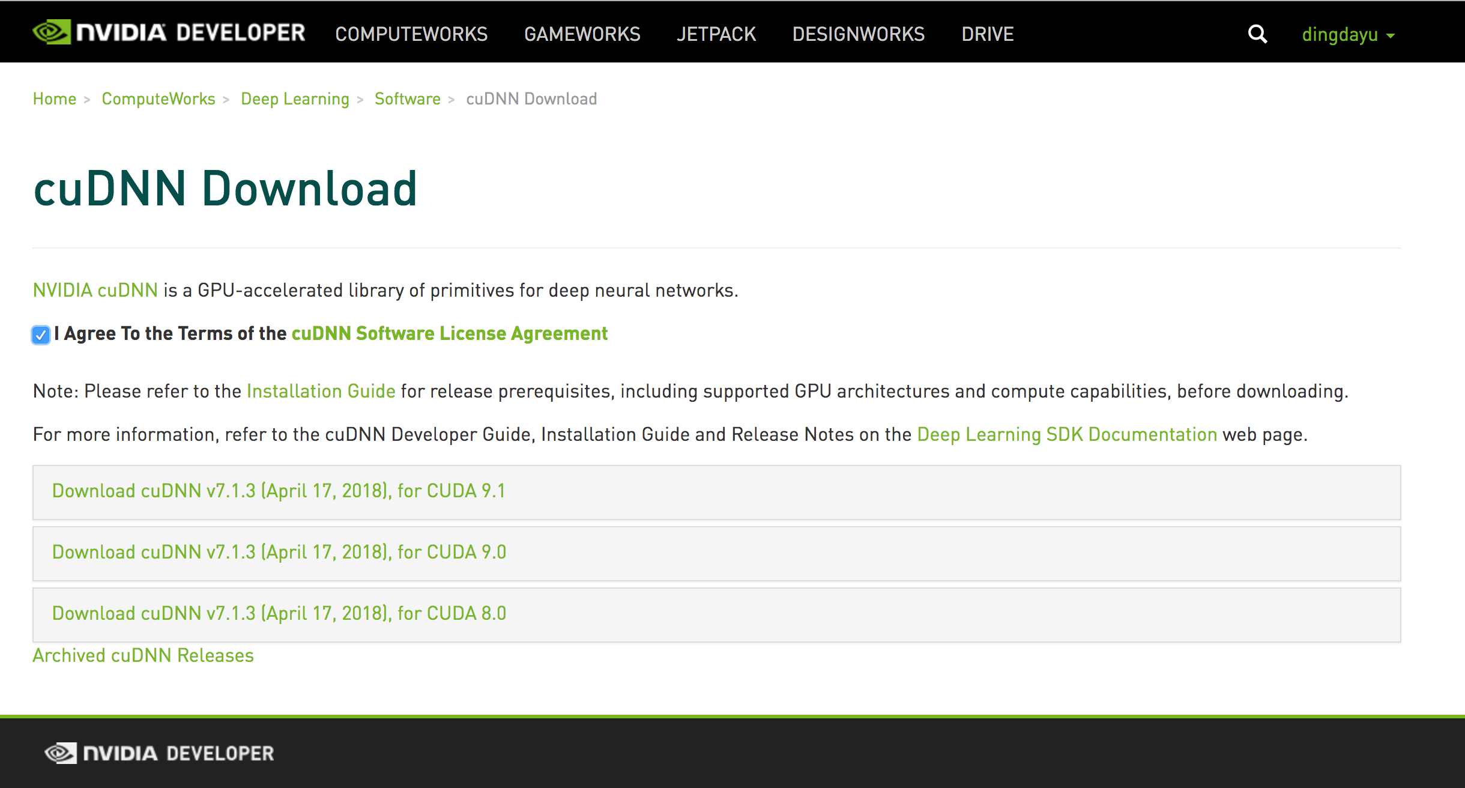This screenshot has width=1465, height=788.
Task: Expand Download cuDNN v7.1.3 for CUDA 9.1
Action: [x=717, y=492]
